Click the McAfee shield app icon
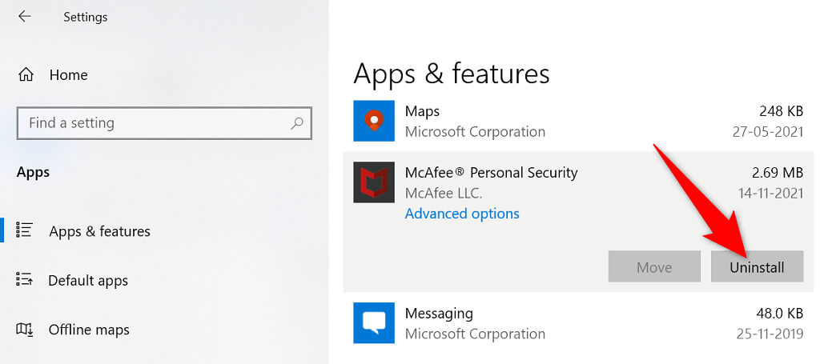Viewport: 820px width, 364px height. click(x=374, y=183)
